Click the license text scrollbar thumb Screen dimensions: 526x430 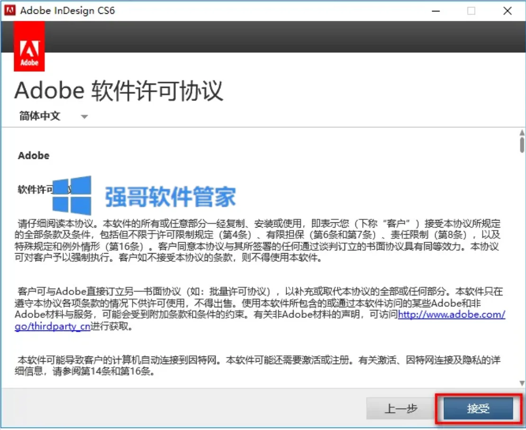(522, 144)
